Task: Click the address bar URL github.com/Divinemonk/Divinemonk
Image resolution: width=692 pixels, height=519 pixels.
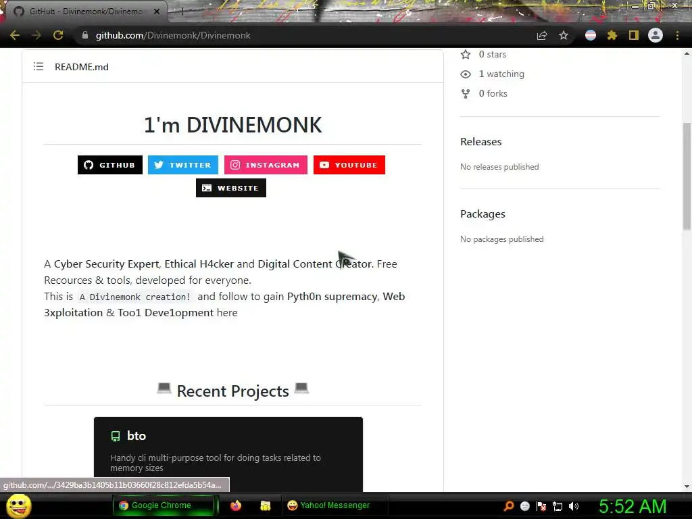Action: click(x=173, y=35)
